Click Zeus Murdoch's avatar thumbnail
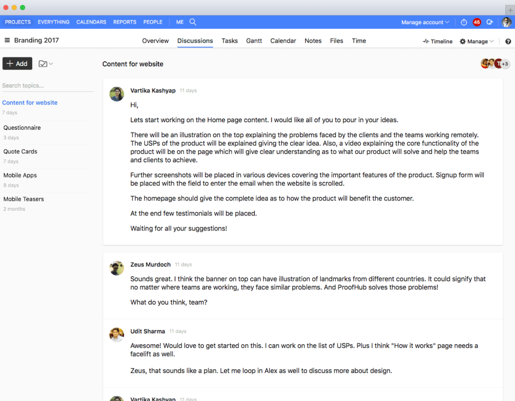Screen dimensions: 515x401 point(116,268)
